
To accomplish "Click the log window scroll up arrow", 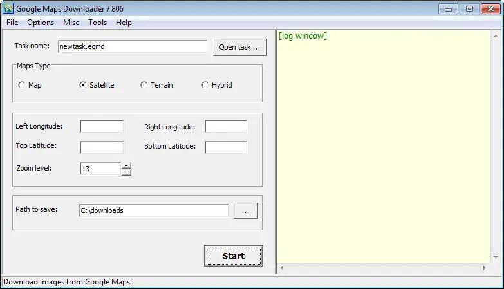I will [x=496, y=36].
